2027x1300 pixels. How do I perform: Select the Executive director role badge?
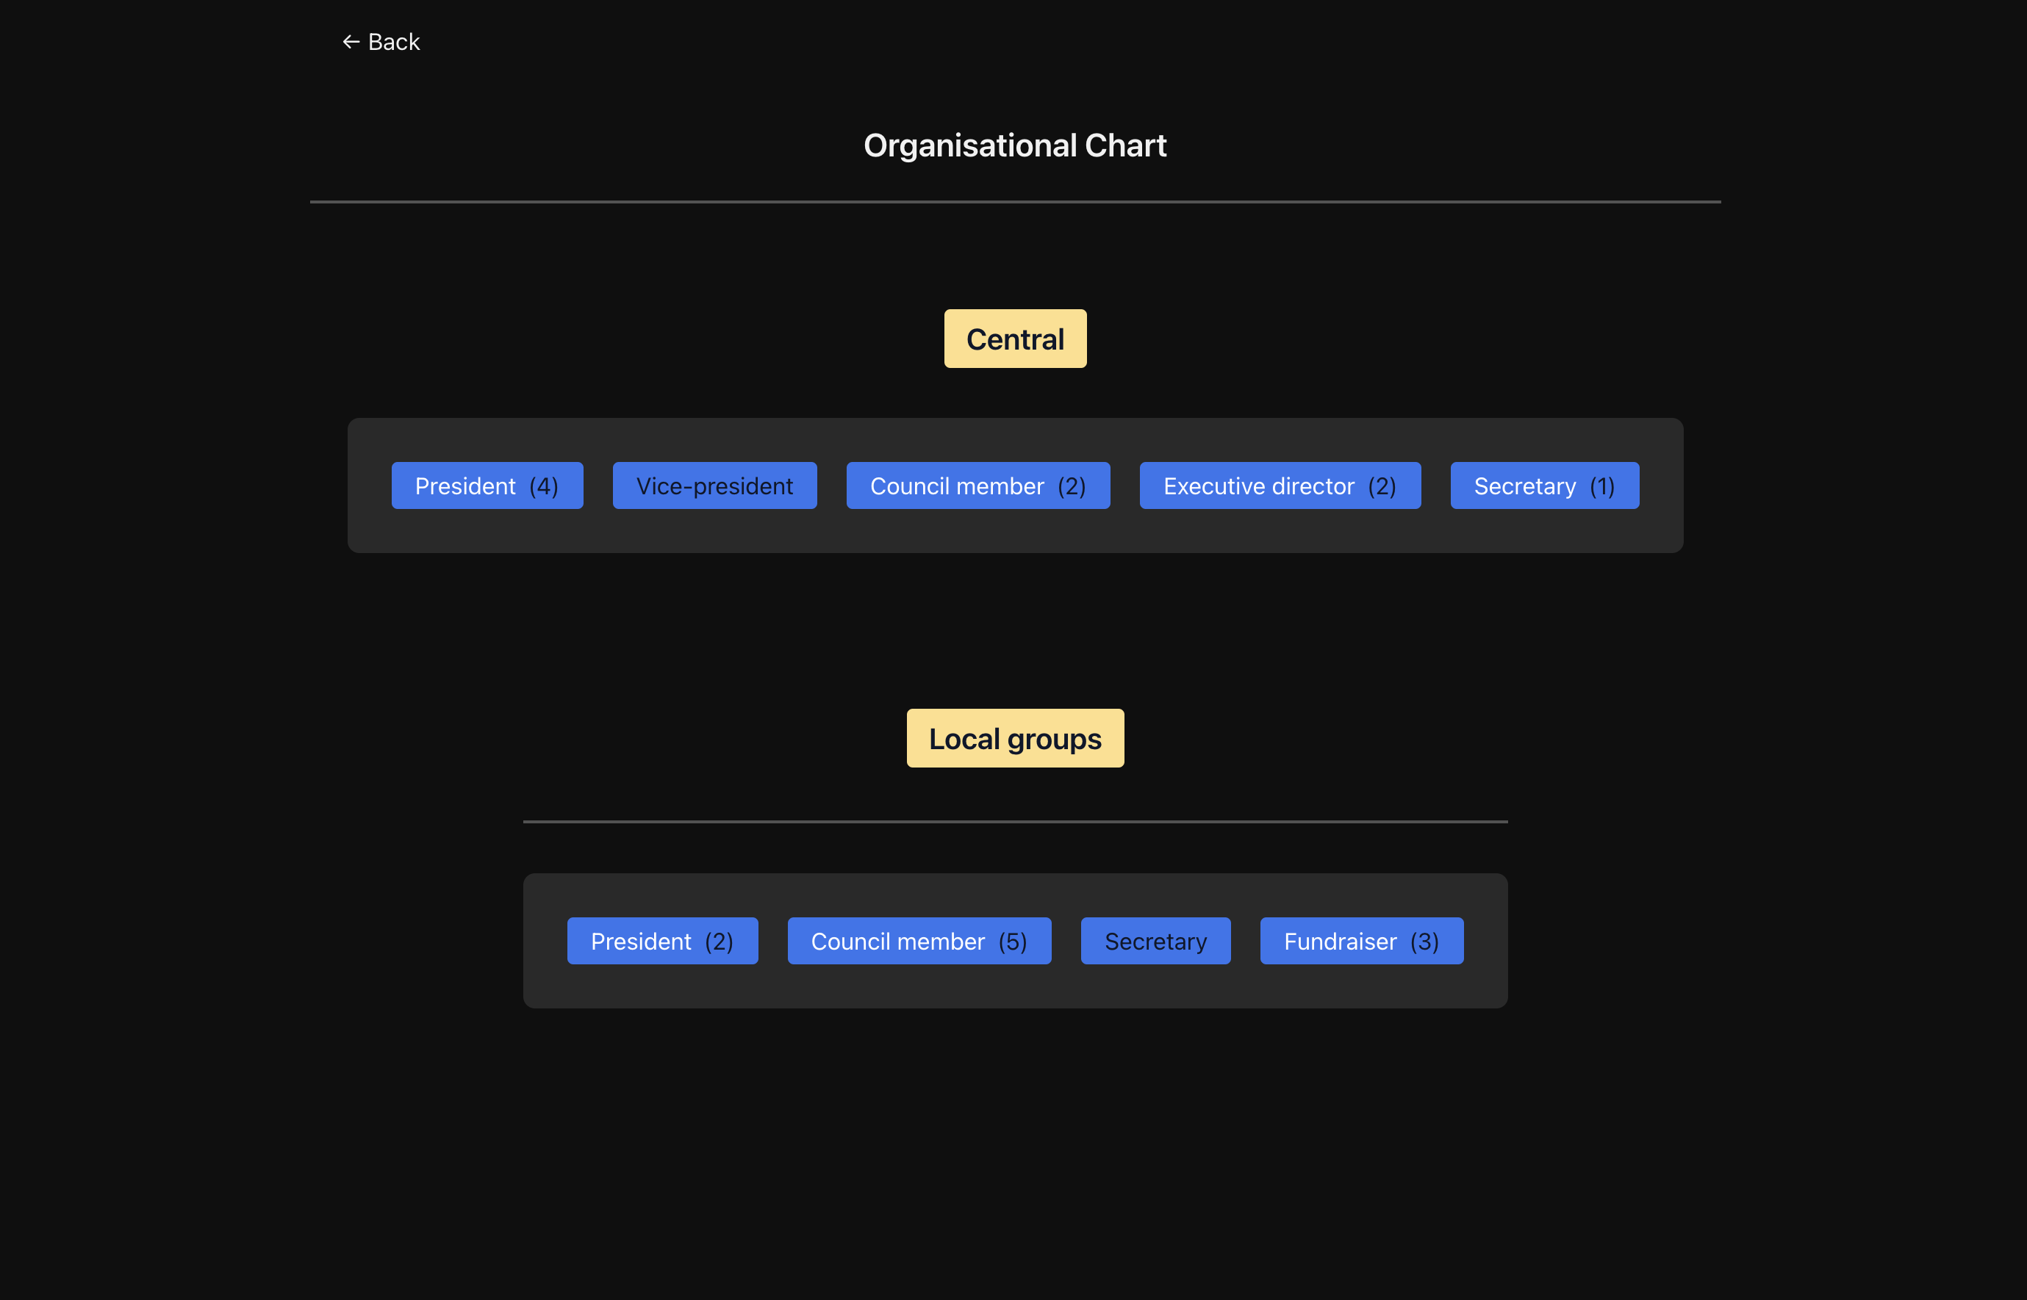(1279, 485)
